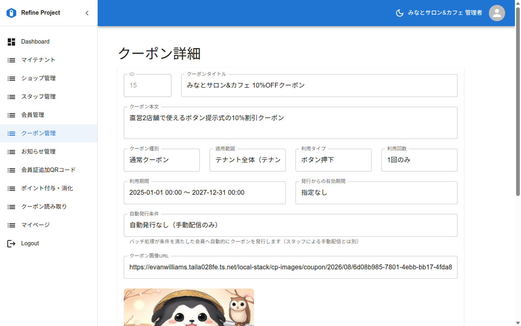
Task: Click the ID field showing 15
Action: 147,86
